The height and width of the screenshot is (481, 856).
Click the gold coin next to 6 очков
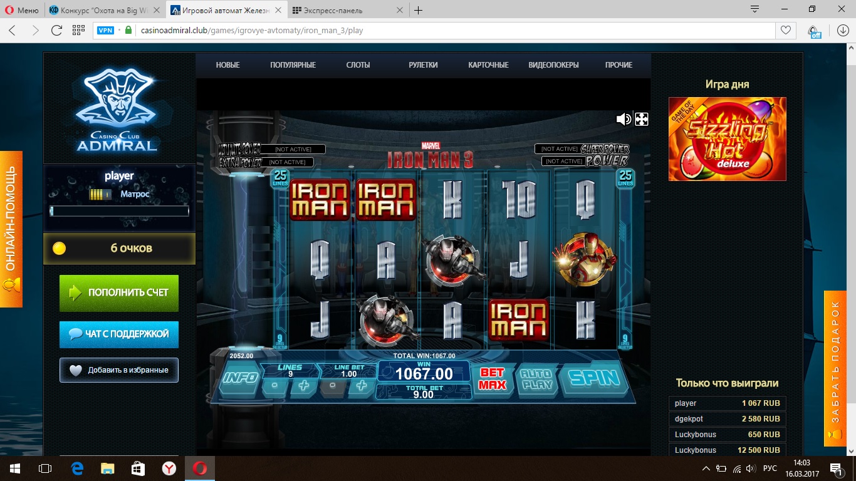pyautogui.click(x=59, y=249)
